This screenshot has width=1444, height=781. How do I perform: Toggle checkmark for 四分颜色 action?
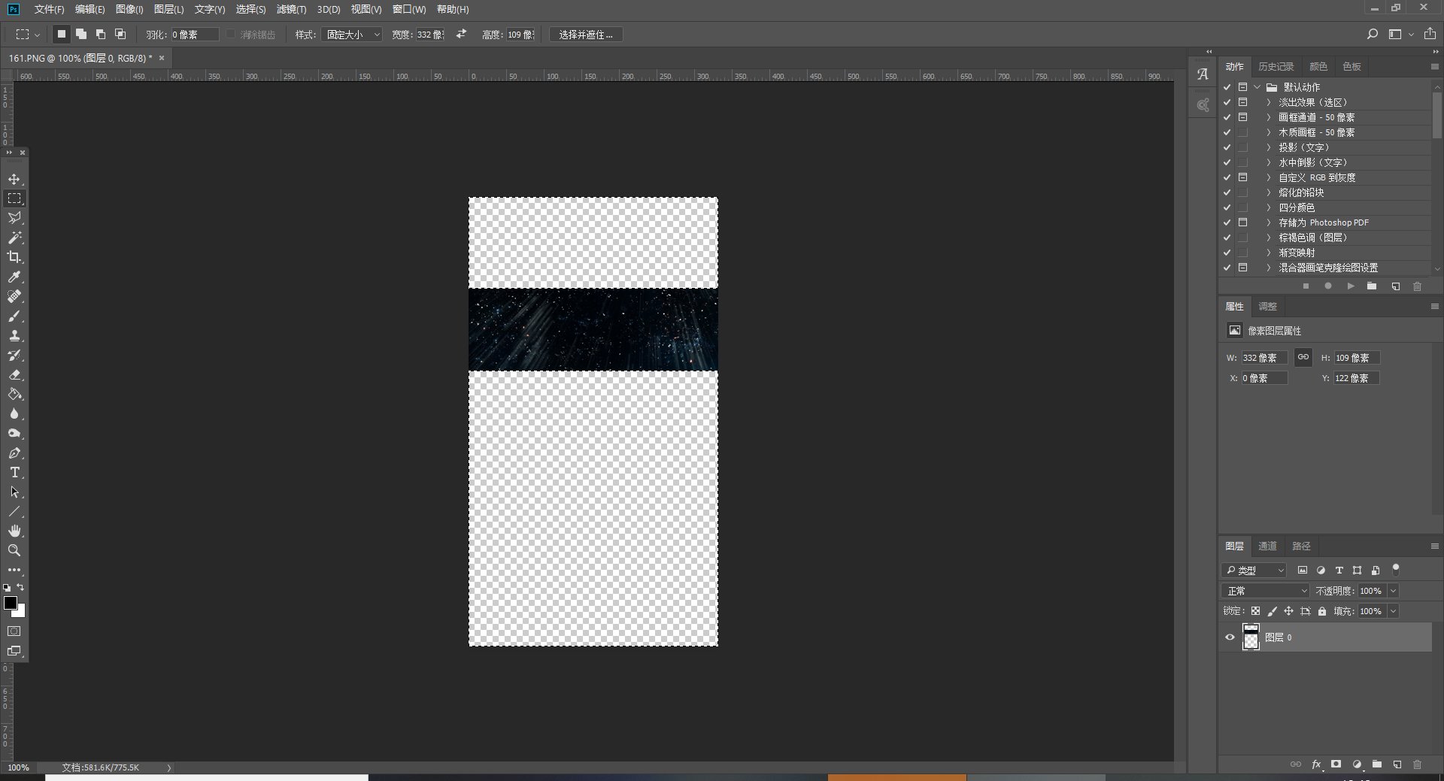[x=1227, y=207]
